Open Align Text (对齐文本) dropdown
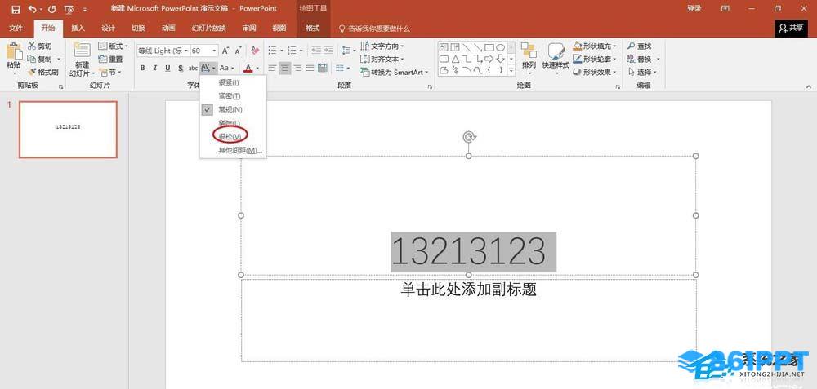This screenshot has height=389, width=817. [x=382, y=60]
